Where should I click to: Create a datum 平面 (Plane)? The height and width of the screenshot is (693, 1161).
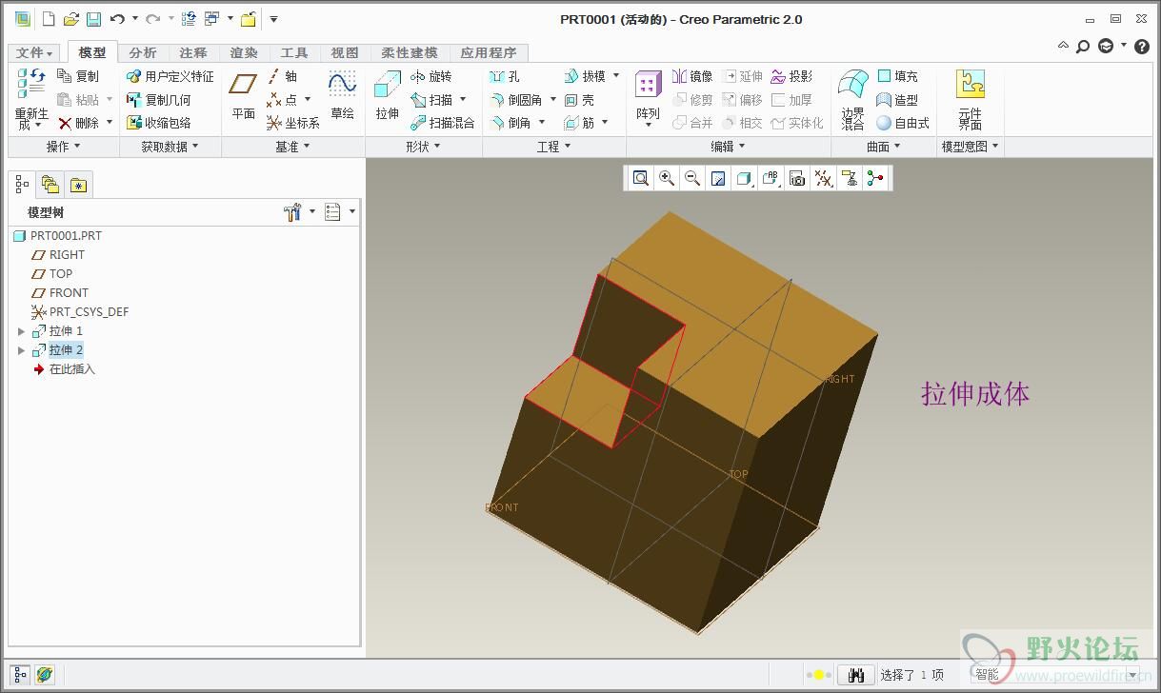tap(243, 96)
